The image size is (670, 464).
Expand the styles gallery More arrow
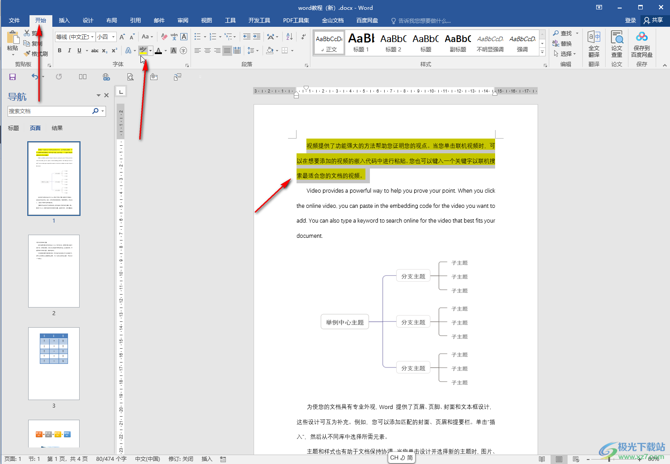(542, 52)
